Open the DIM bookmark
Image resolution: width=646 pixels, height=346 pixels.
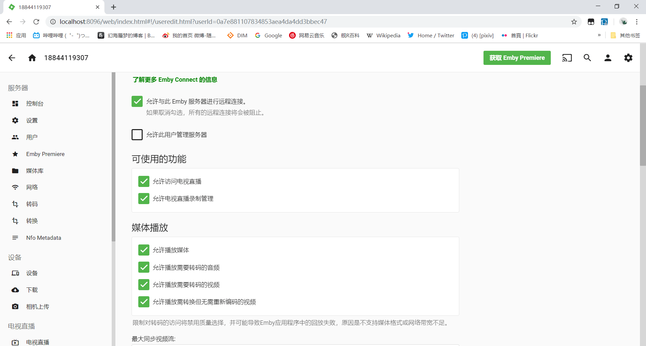237,35
